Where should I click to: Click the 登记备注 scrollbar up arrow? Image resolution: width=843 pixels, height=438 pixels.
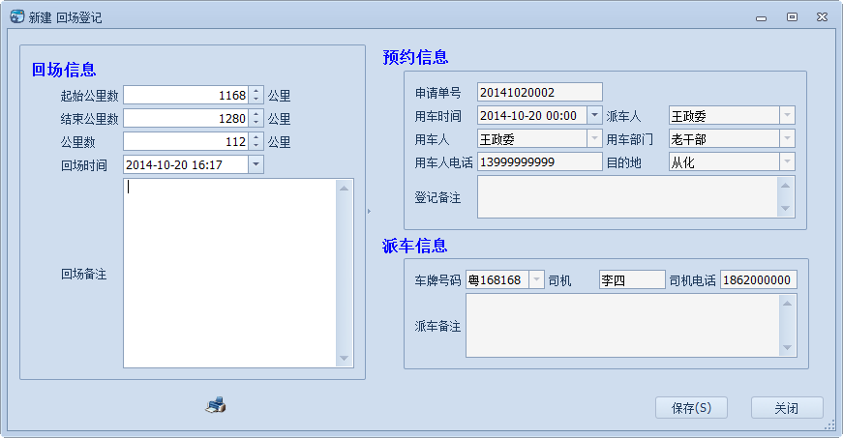[786, 186]
